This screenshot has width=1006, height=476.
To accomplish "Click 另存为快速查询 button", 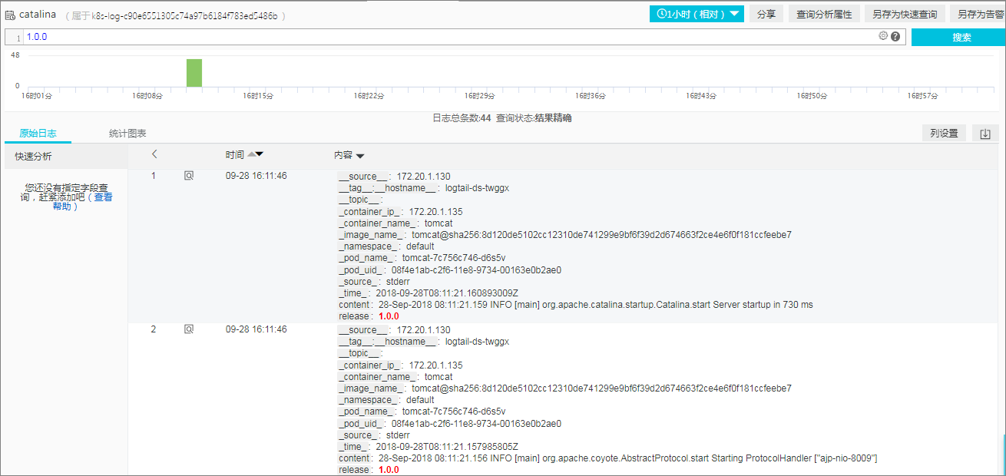I will pyautogui.click(x=904, y=14).
